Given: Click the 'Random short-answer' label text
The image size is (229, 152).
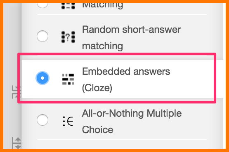Looking at the screenshot, I should (x=132, y=30).
